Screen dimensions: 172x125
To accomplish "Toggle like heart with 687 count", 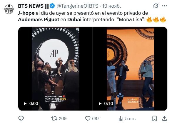I will 92,119.
